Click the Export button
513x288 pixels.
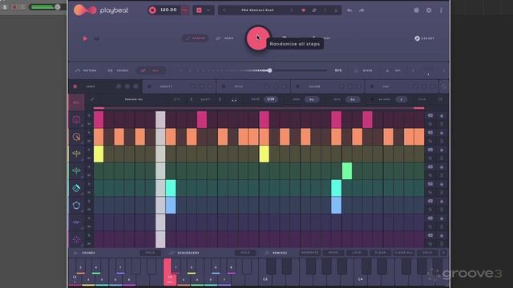424,38
